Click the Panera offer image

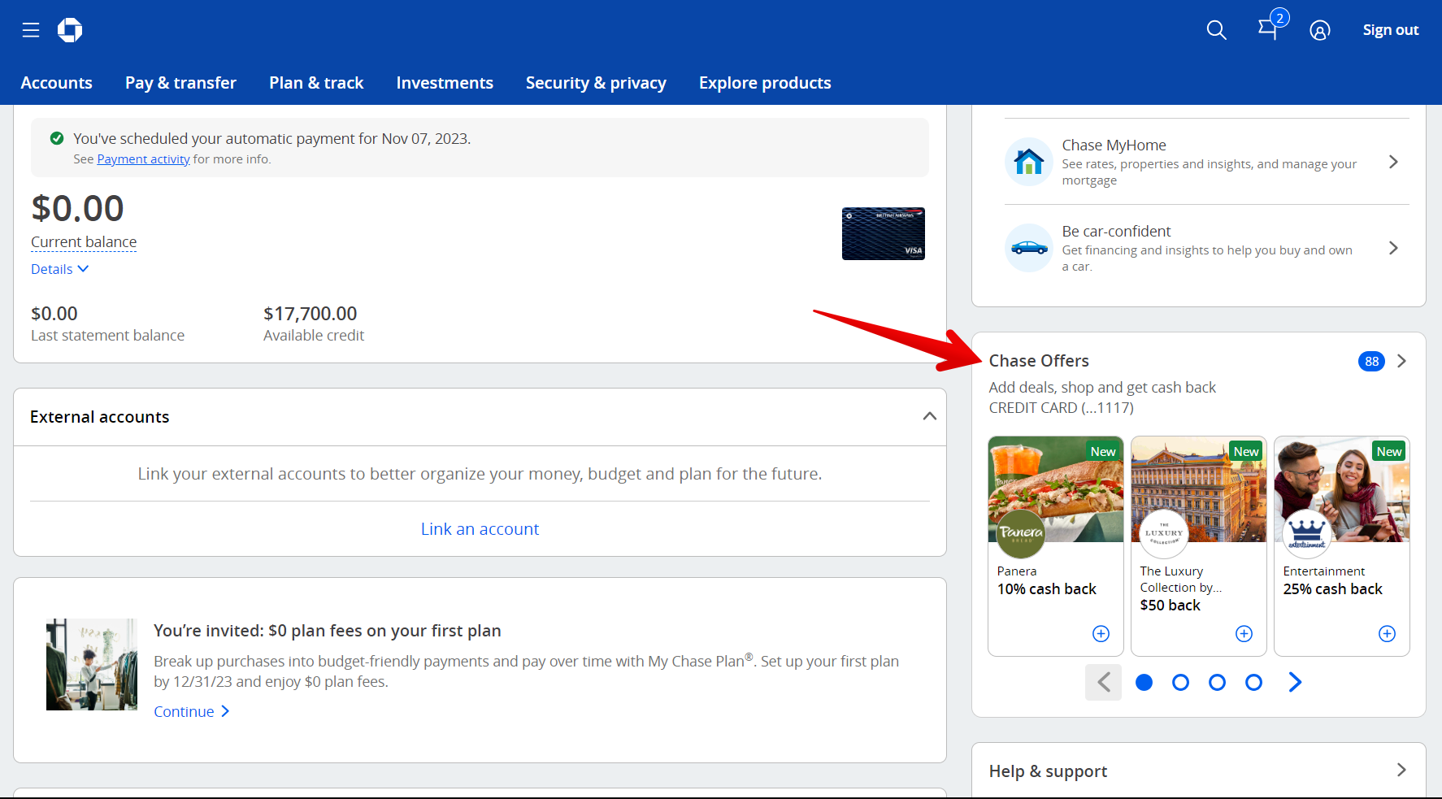[1056, 489]
